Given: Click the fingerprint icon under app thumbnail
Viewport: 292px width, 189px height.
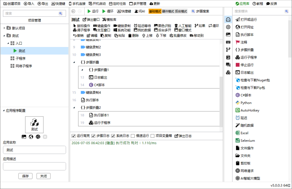Looking at the screenshot, I should 38,137.
